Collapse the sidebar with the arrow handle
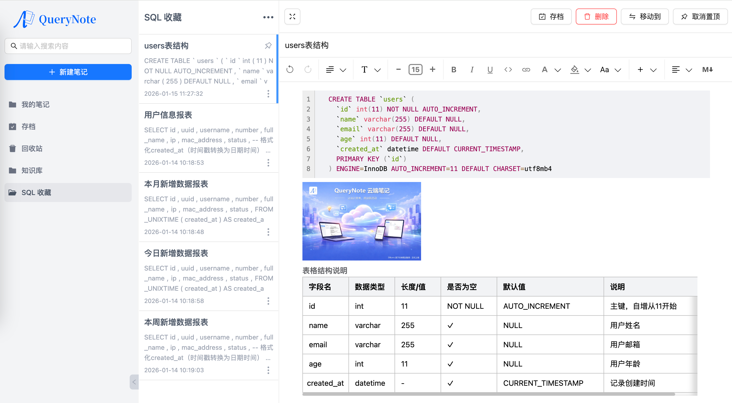The image size is (732, 403). (134, 382)
